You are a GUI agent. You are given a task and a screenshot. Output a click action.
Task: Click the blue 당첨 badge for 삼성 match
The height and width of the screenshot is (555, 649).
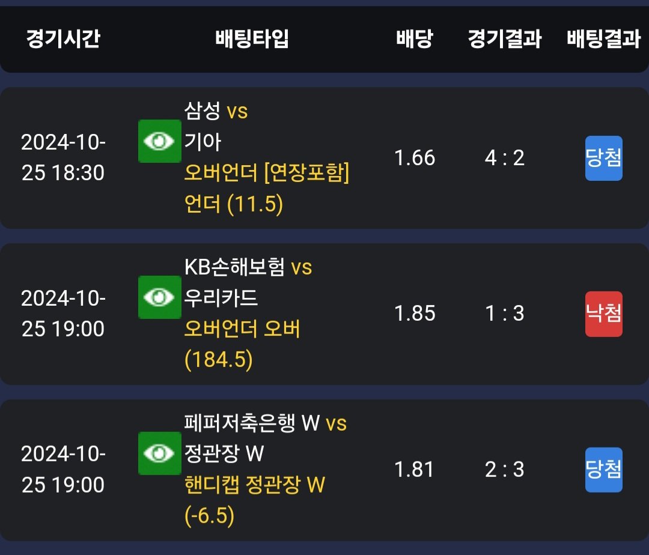[x=603, y=158]
